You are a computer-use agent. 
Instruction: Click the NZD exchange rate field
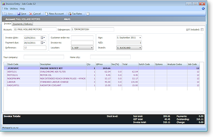(x=129, y=43)
